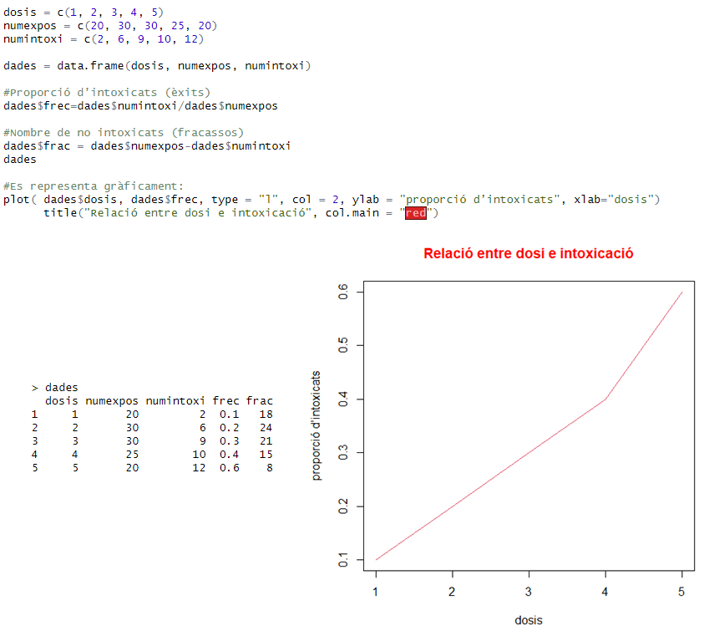This screenshot has height=636, width=714.
Task: Click the comment '#Es representa gràficament:'
Action: pyautogui.click(x=94, y=186)
